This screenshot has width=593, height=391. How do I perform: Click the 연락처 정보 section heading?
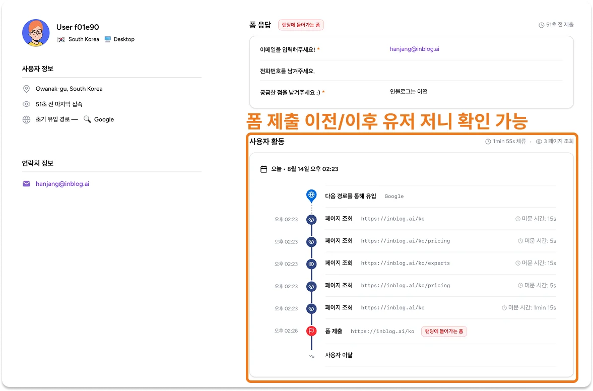click(x=37, y=163)
